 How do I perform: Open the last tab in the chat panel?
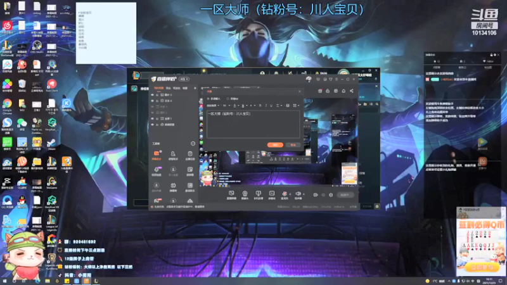[488, 67]
